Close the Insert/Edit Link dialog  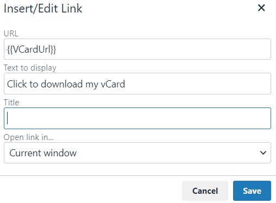click(x=261, y=8)
